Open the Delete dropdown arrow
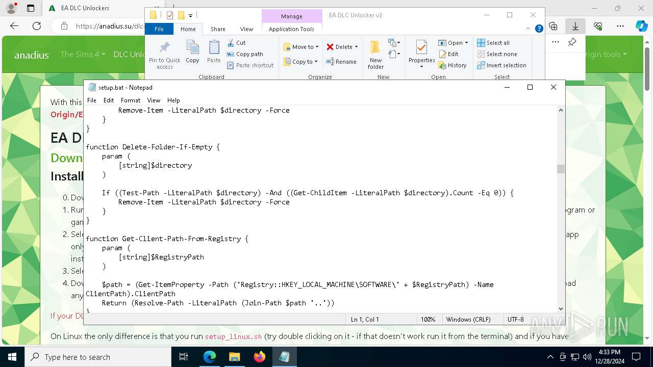 356,47
